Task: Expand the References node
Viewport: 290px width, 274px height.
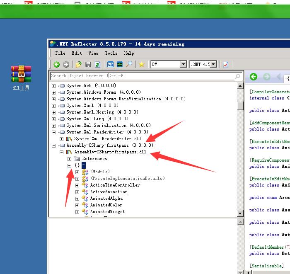Action: point(70,159)
